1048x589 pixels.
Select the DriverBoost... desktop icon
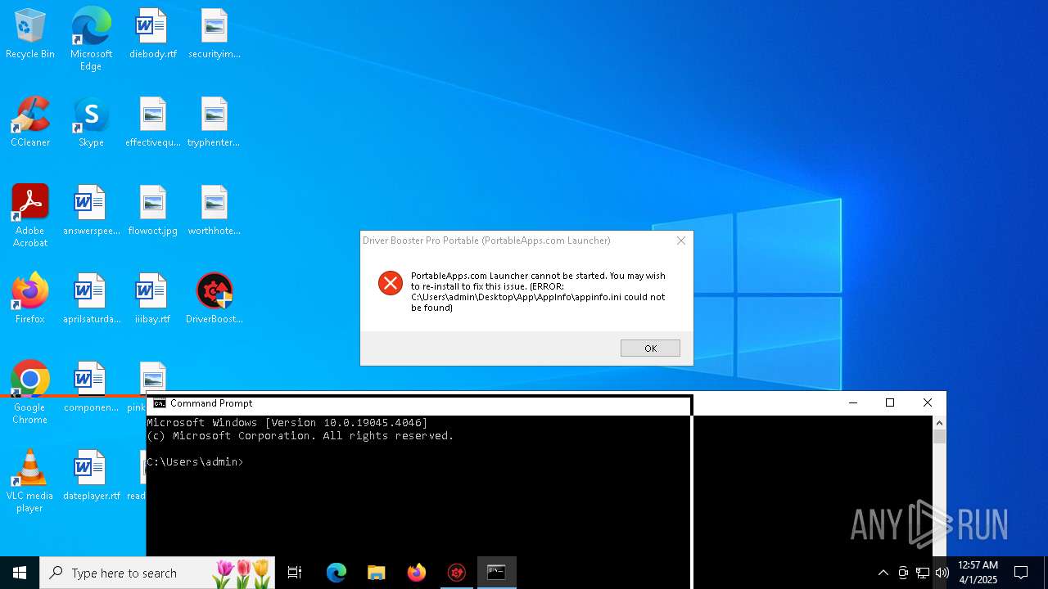point(214,299)
